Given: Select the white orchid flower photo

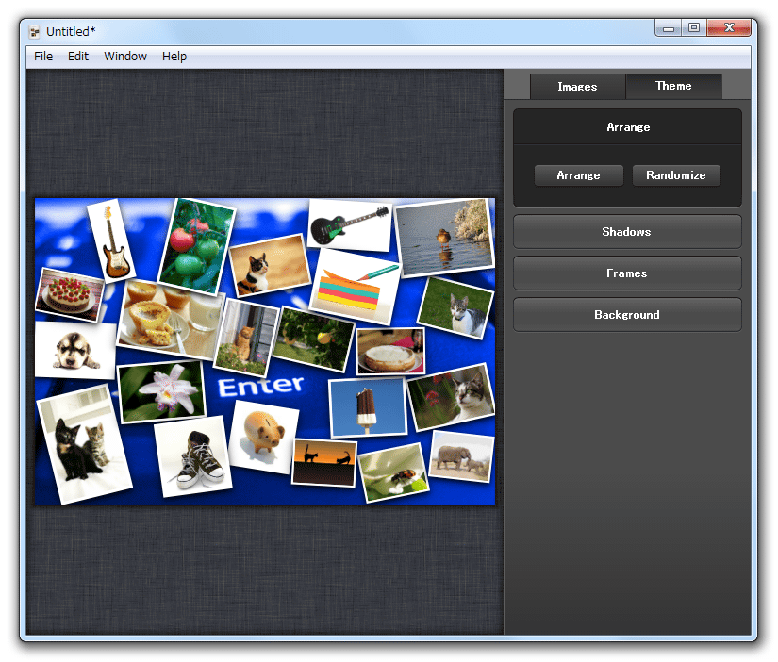Looking at the screenshot, I should pos(161,392).
